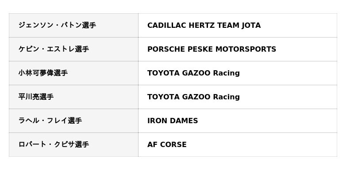Click the ジェンソン・バトン選手 name cell
Screen dimensions: 354x170
(x=73, y=25)
